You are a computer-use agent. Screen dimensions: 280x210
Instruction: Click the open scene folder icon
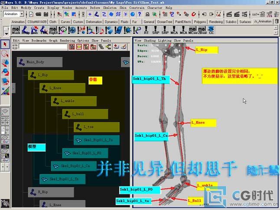coord(39,14)
